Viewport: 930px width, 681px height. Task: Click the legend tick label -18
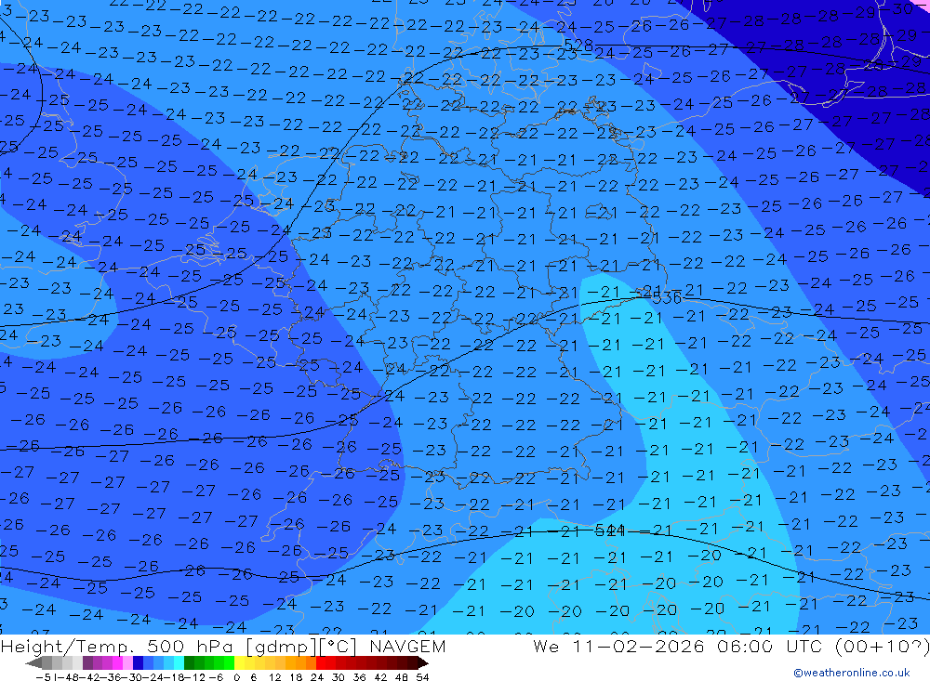pos(174,677)
